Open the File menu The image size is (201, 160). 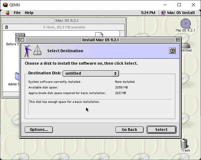(17, 13)
